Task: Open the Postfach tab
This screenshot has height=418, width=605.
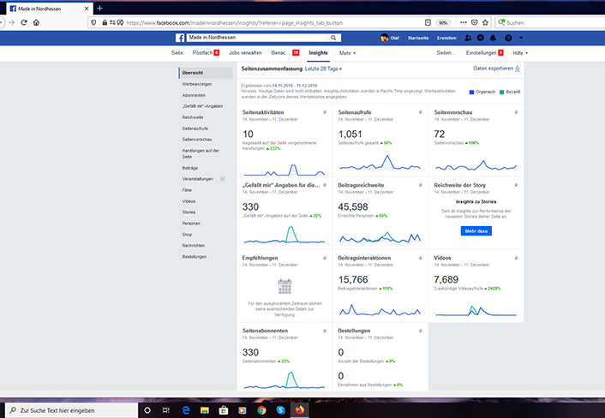Action: click(206, 53)
